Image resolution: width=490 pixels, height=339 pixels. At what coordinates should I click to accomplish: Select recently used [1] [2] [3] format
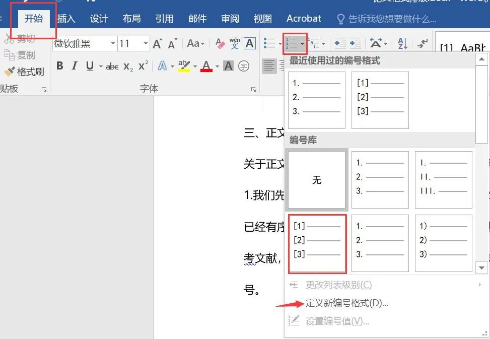click(x=380, y=100)
